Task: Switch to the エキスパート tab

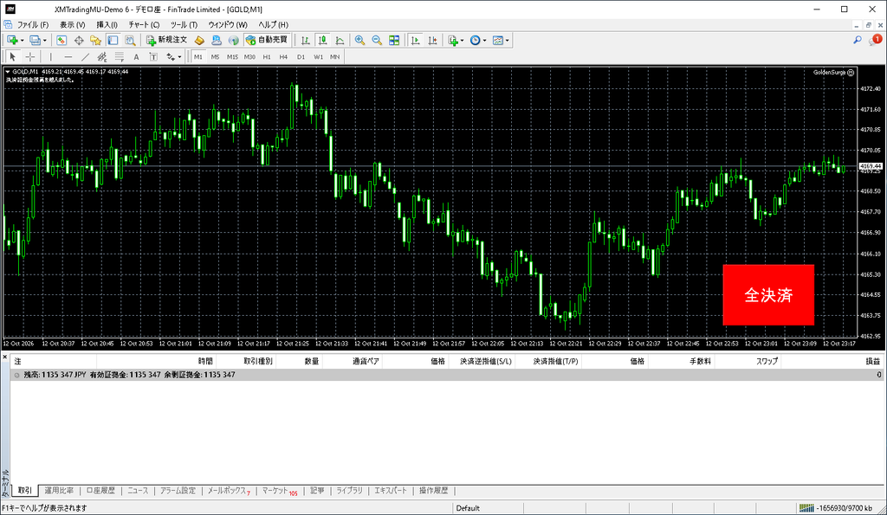Action: pos(391,491)
